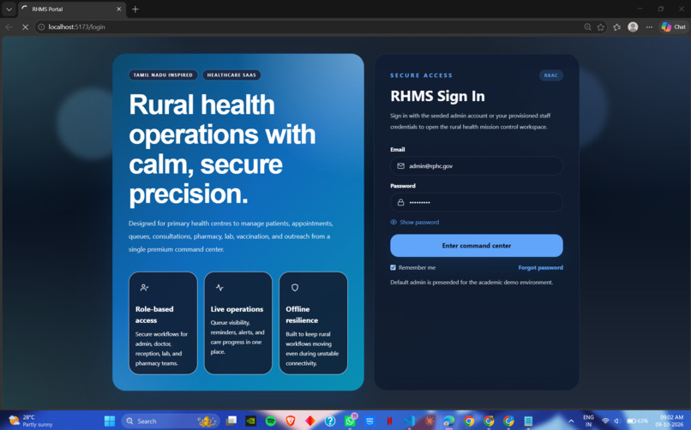Open the Windows Start menu
Screen dimensions: 691x430
click(x=109, y=421)
